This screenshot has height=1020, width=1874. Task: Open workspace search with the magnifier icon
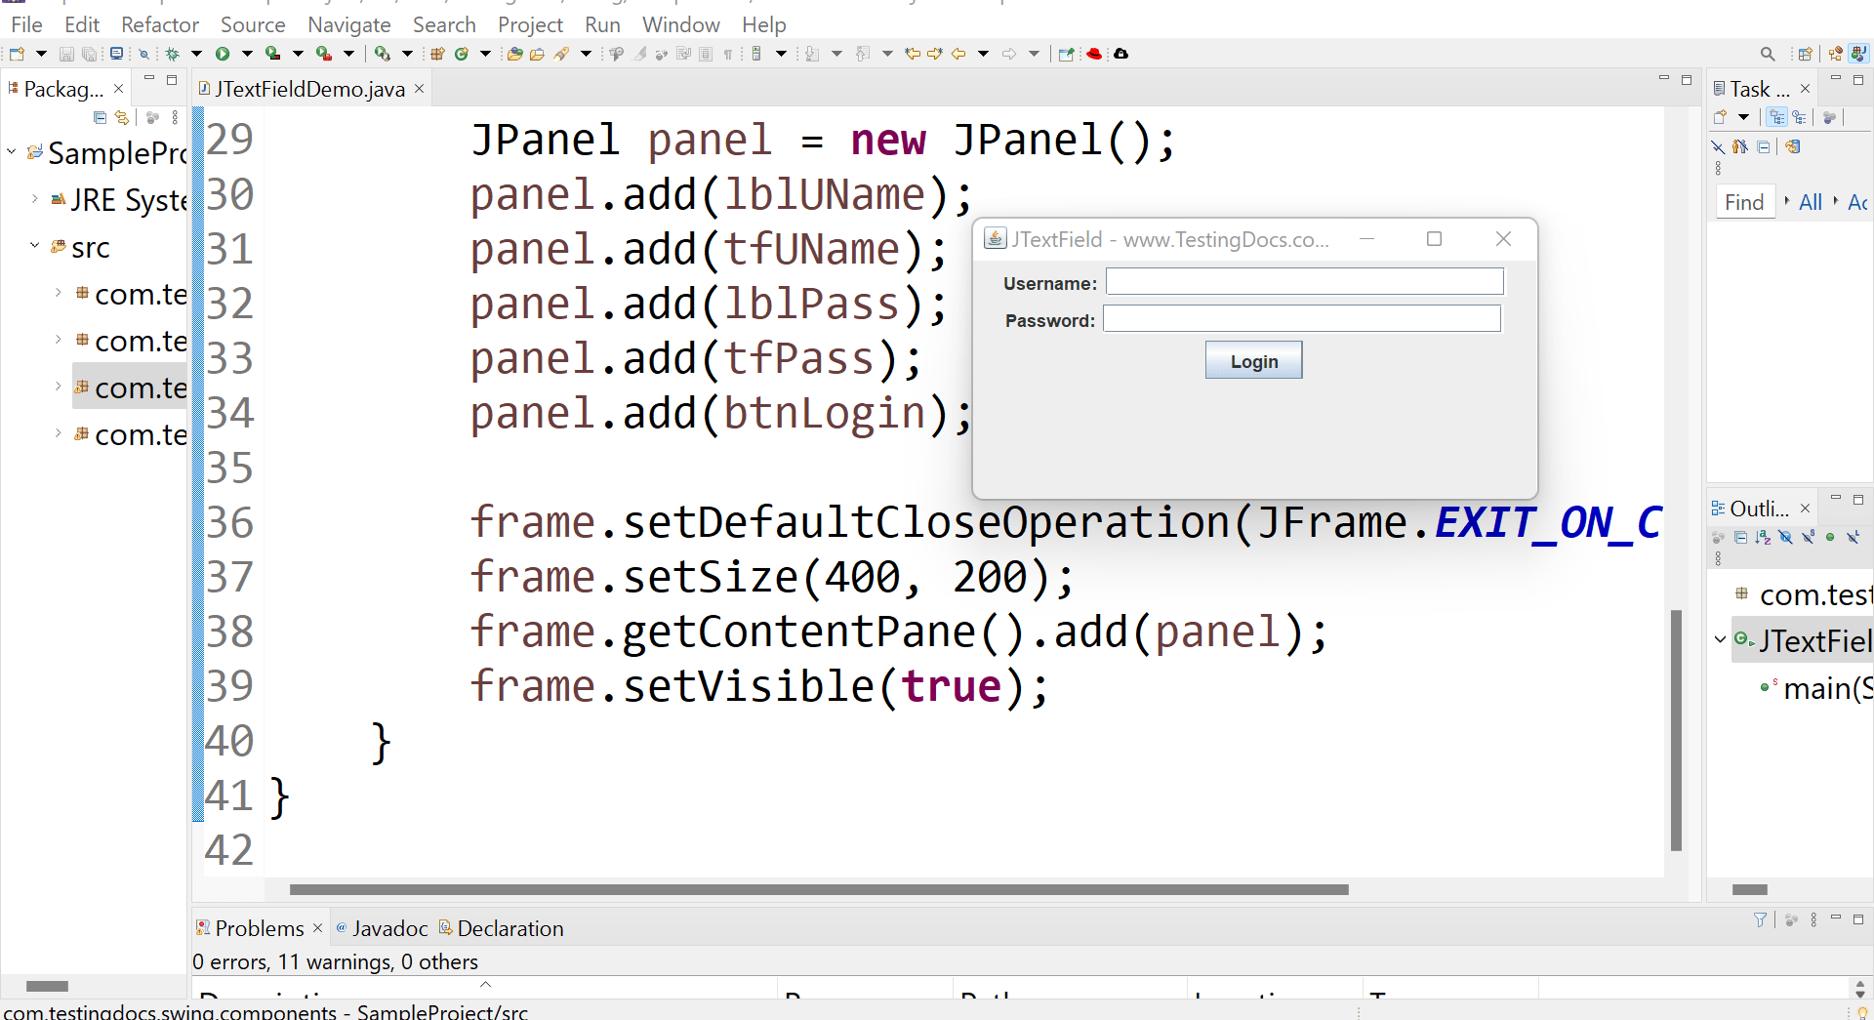click(x=1767, y=54)
